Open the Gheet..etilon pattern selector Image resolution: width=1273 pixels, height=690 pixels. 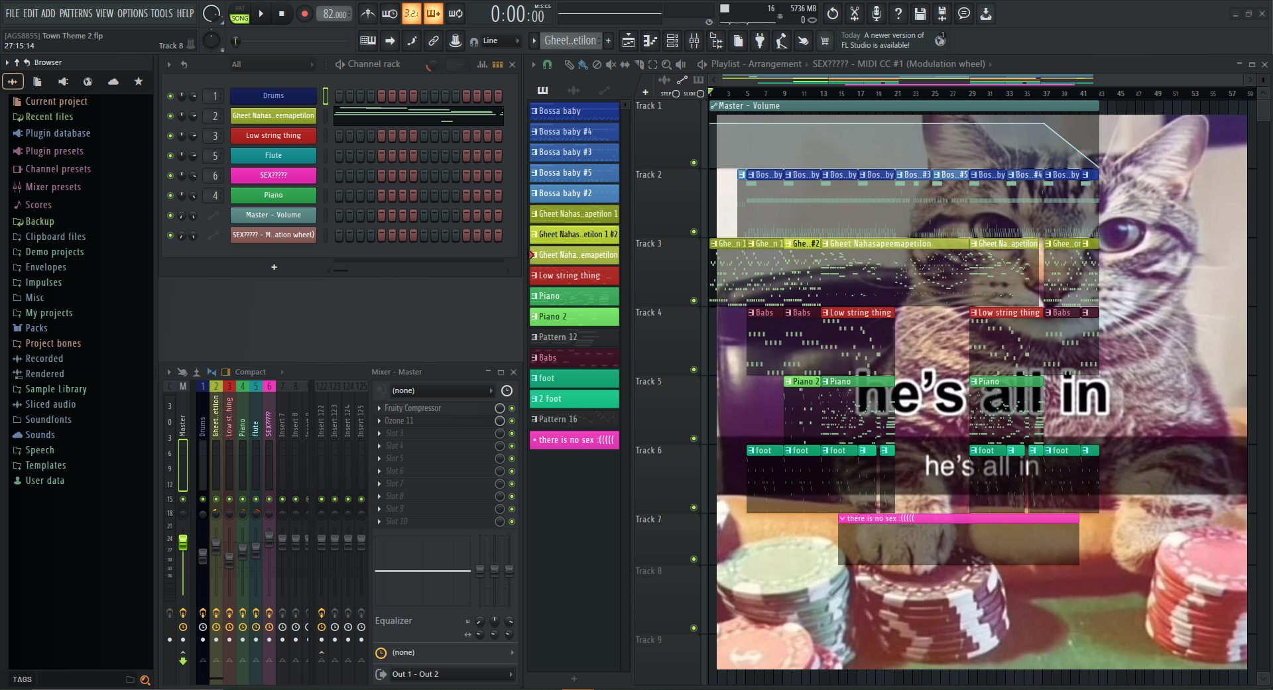[x=570, y=41]
